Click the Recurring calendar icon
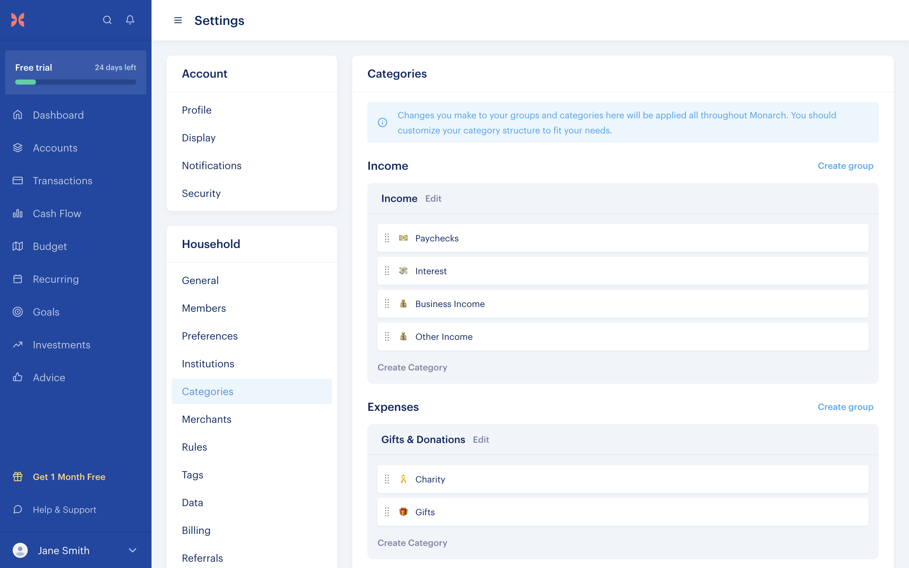 pyautogui.click(x=18, y=279)
